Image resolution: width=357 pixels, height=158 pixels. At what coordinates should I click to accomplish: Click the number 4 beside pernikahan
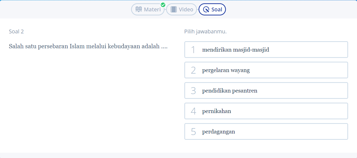193,111
